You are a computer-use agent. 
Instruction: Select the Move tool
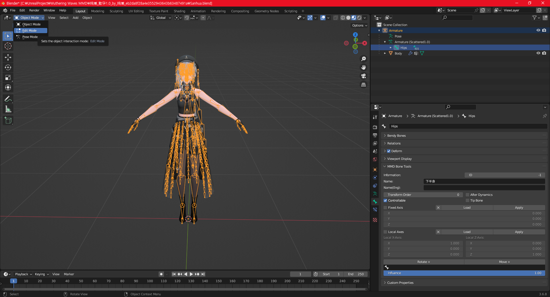pyautogui.click(x=8, y=58)
